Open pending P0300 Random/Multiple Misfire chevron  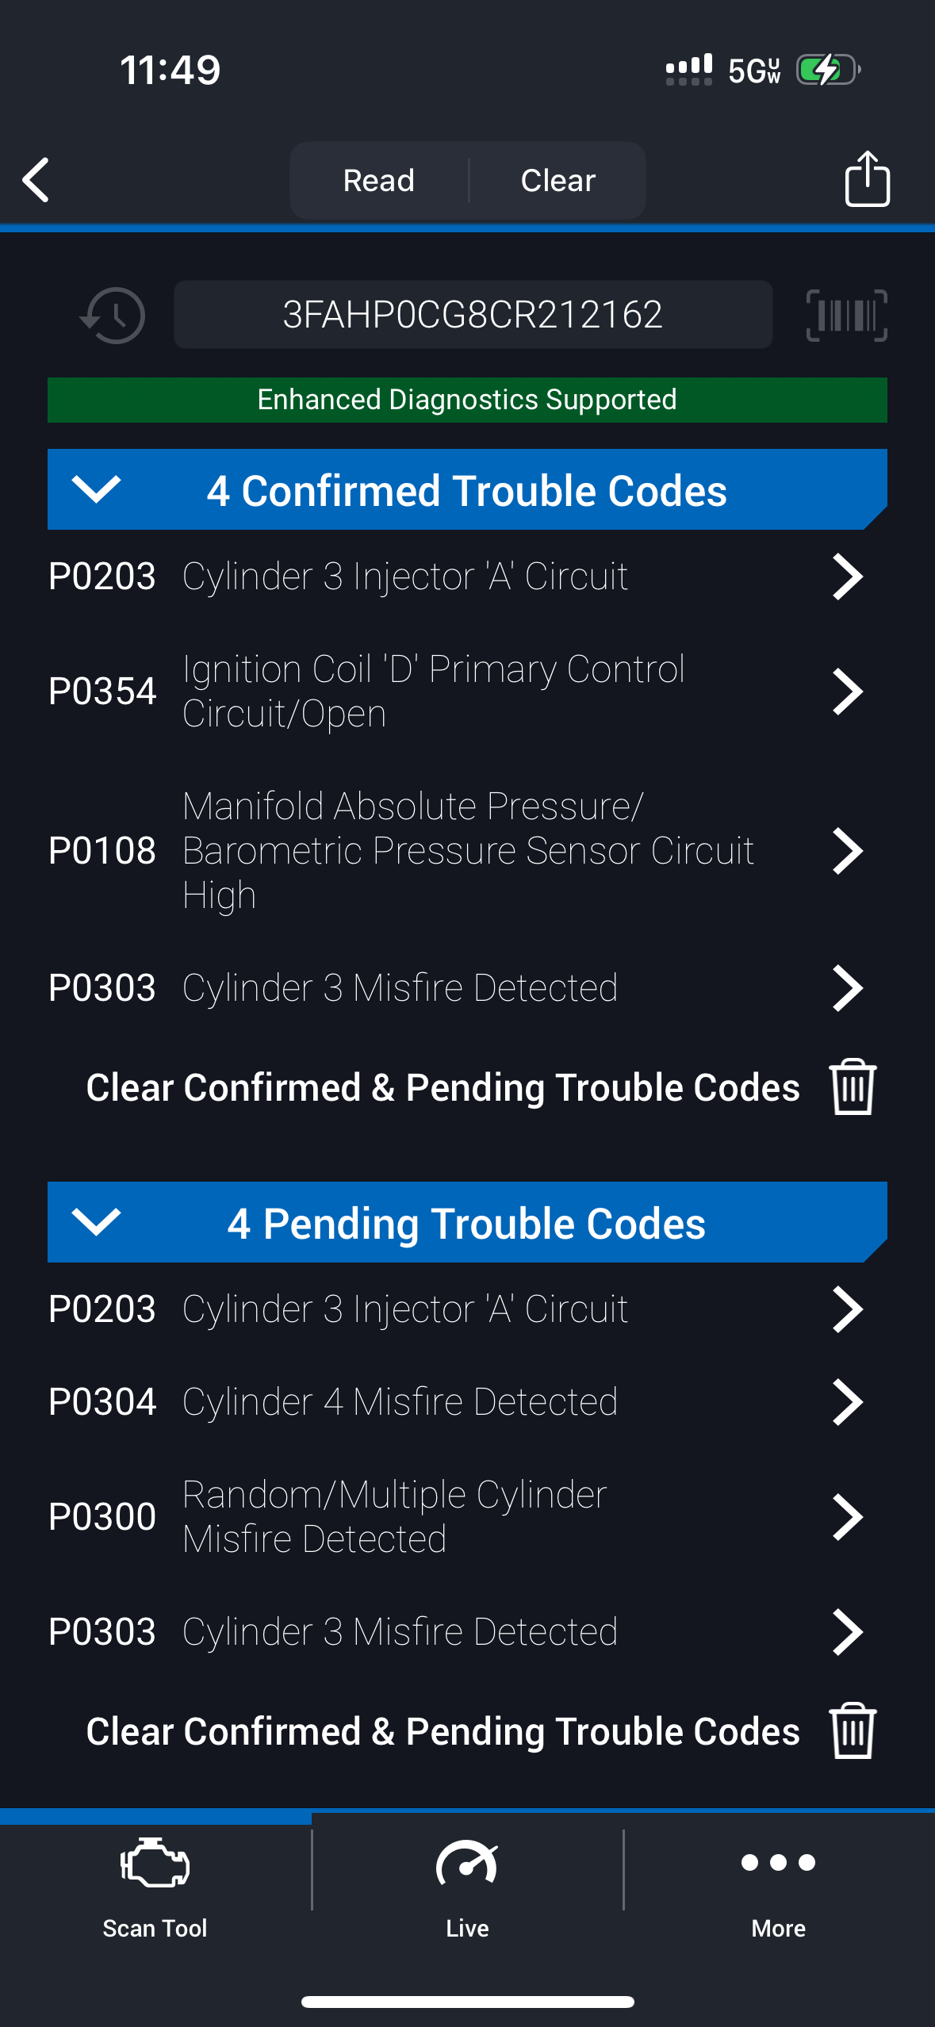coord(847,1516)
